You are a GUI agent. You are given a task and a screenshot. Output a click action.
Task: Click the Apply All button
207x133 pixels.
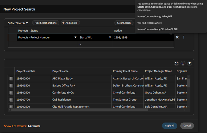[170, 126]
